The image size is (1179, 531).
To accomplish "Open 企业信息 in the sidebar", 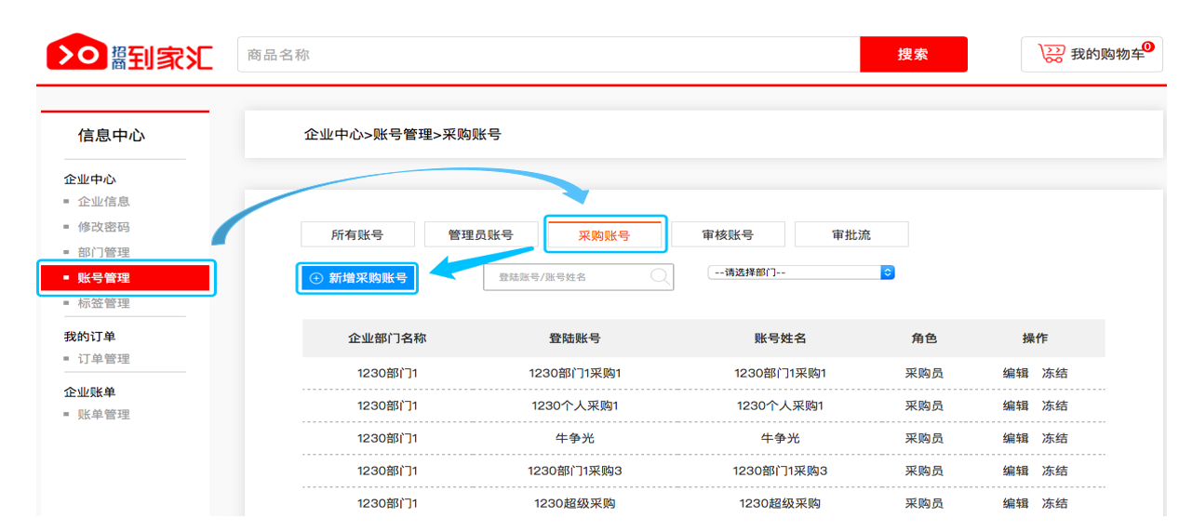I will coord(103,202).
